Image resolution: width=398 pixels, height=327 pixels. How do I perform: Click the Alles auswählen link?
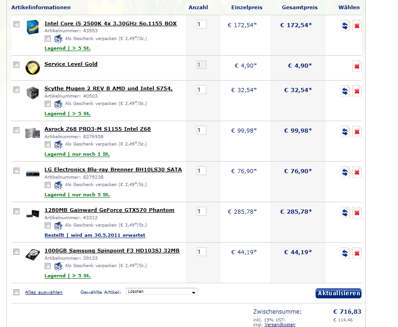pos(44,292)
